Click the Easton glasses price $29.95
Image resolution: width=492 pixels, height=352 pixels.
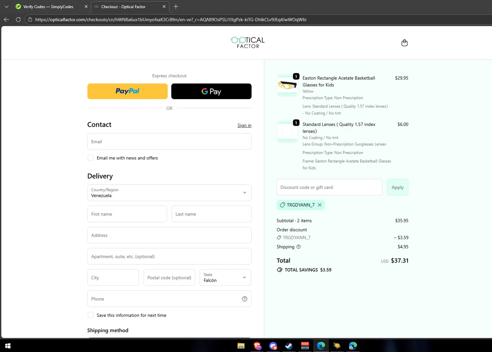[401, 78]
